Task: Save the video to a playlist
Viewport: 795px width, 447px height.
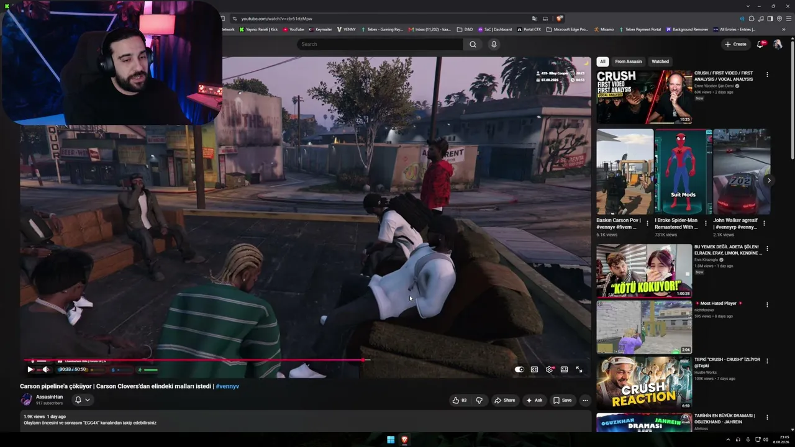Action: coord(562,400)
